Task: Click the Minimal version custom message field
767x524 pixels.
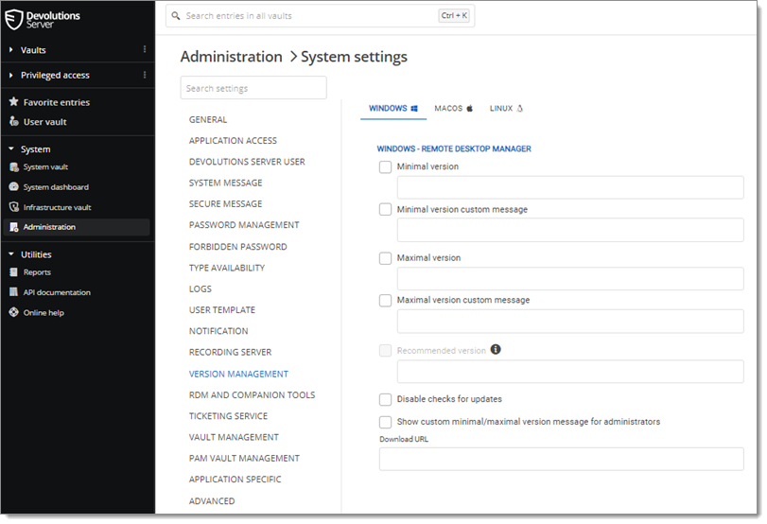Action: (570, 230)
